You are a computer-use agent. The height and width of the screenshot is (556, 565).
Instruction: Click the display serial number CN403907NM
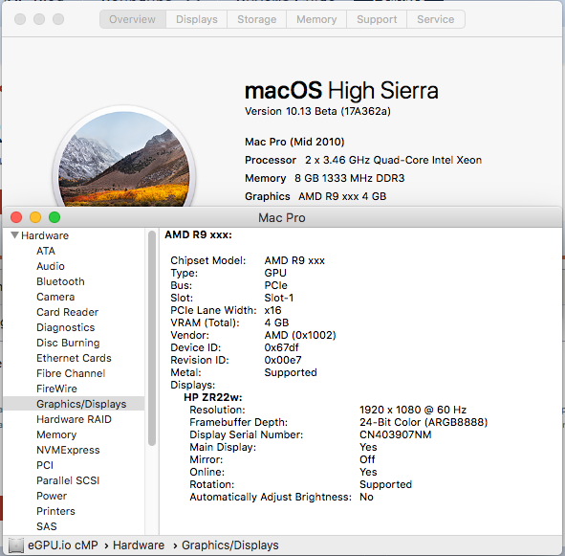click(x=395, y=434)
